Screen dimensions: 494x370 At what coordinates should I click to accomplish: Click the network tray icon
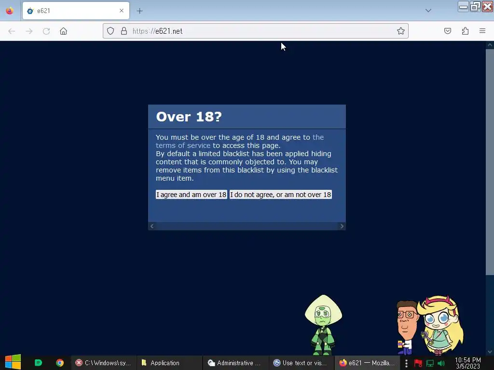(430, 363)
